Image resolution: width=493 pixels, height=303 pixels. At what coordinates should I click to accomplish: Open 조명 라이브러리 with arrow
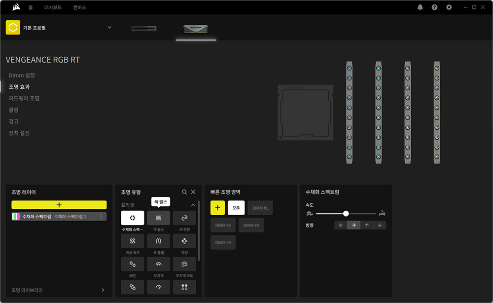click(x=103, y=290)
